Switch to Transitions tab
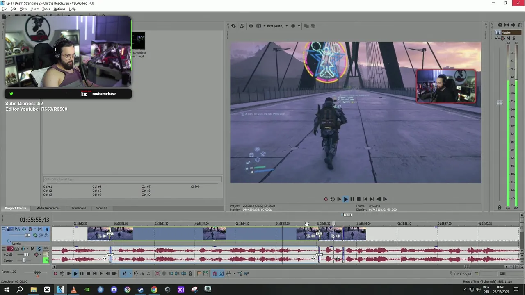525x295 pixels. [79, 208]
